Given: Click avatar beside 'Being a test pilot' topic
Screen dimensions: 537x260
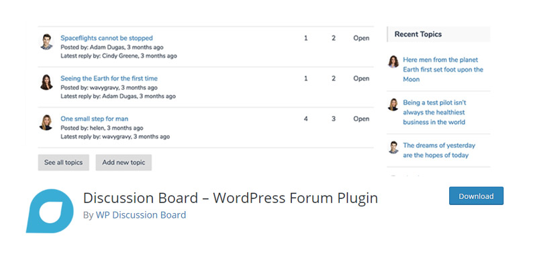Looking at the screenshot, I should coord(393,105).
